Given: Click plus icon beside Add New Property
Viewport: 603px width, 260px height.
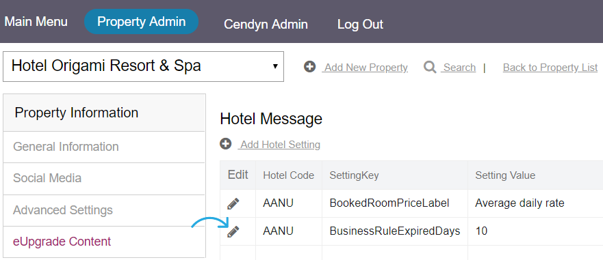Looking at the screenshot, I should click(309, 67).
